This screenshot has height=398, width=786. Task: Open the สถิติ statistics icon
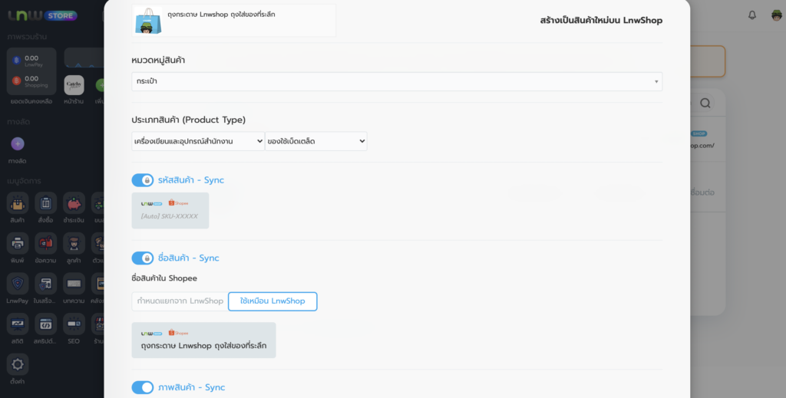tap(17, 326)
